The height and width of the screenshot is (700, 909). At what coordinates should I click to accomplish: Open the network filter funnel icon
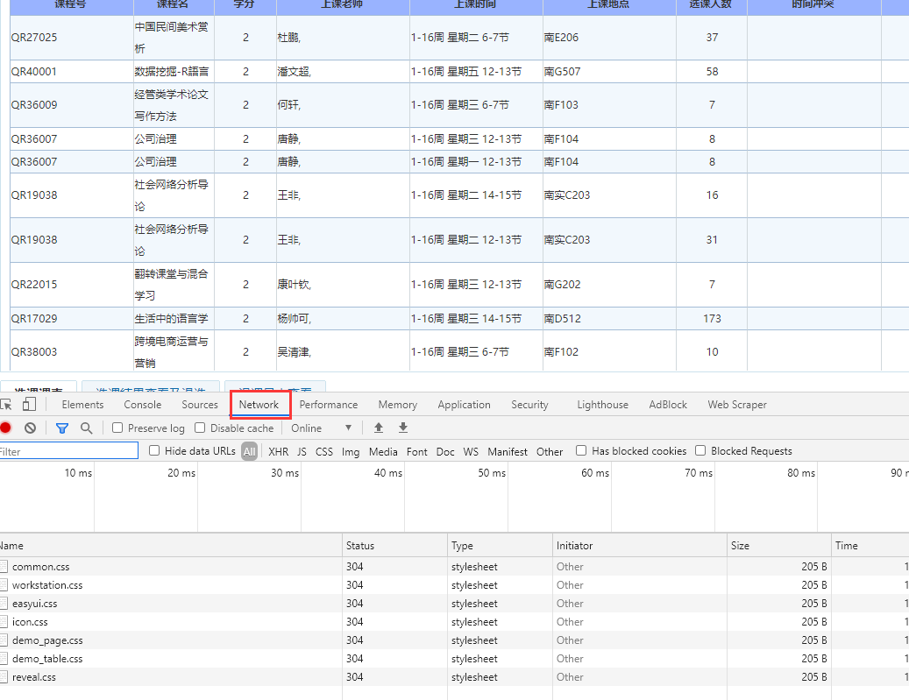pyautogui.click(x=62, y=428)
